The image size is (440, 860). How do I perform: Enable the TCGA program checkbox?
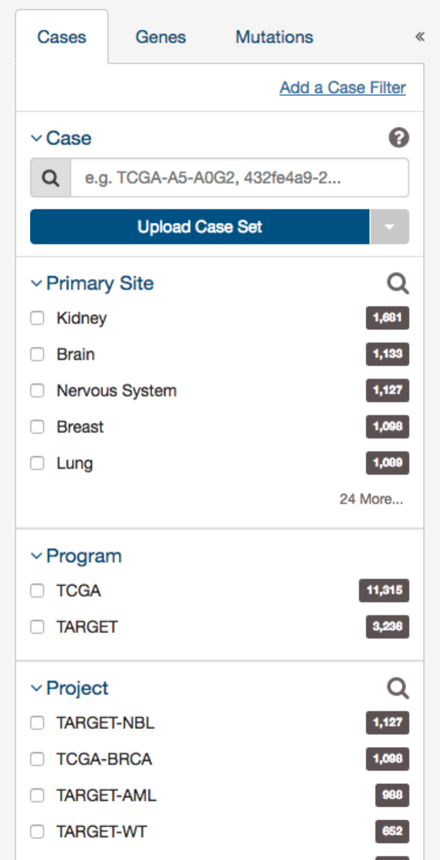click(x=37, y=591)
